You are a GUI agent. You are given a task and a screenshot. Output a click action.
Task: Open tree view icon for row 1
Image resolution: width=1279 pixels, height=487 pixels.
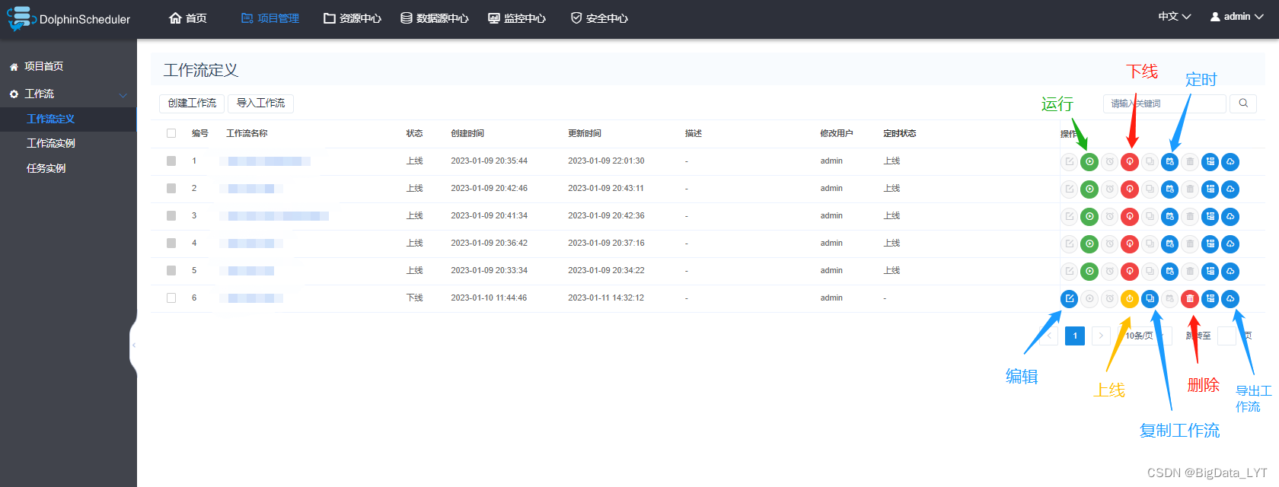point(1210,161)
